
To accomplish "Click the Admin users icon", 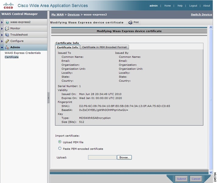I will click(7, 47).
